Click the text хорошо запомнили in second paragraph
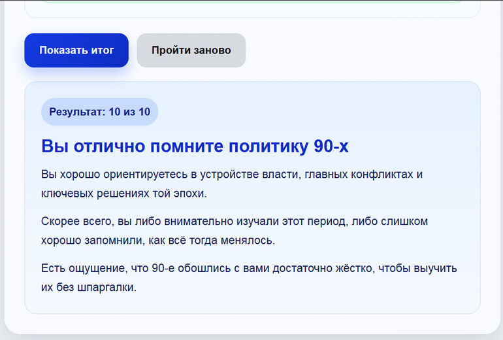The width and height of the screenshot is (503, 340). [93, 241]
